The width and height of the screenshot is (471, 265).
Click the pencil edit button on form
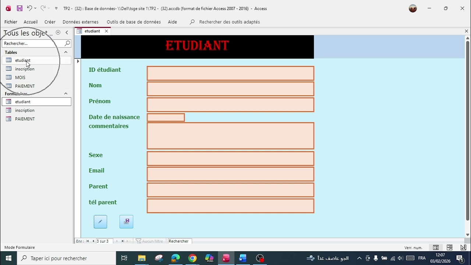[100, 222]
